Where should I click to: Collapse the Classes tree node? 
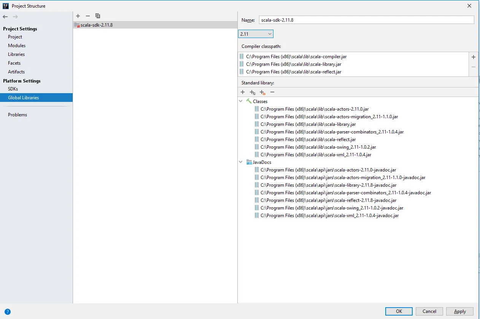(x=241, y=101)
